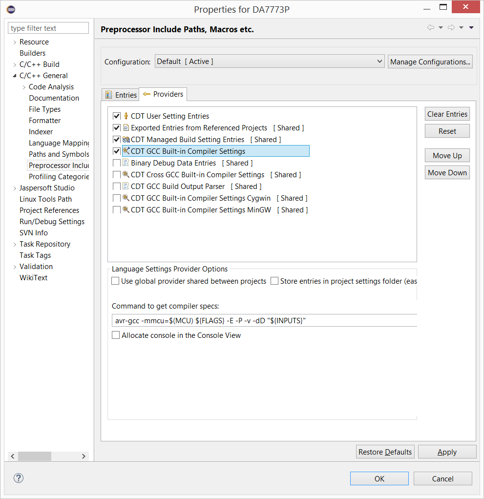Enable CDT Cross GCC Built-in Compiler Settings checkbox
The width and height of the screenshot is (484, 499).
click(117, 175)
